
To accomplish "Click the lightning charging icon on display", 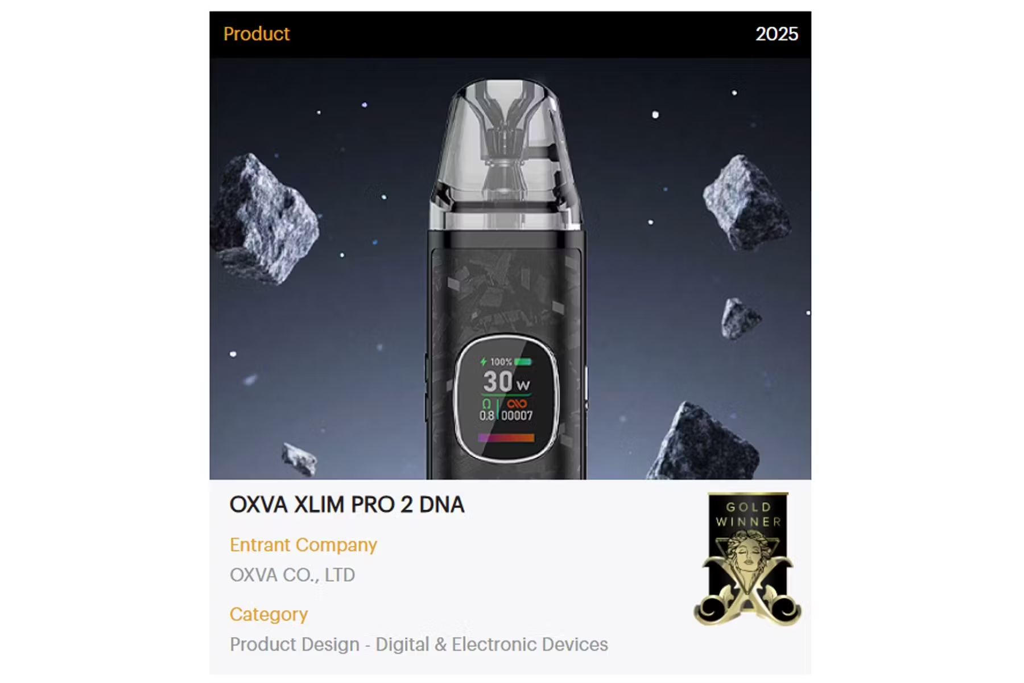I will point(483,361).
